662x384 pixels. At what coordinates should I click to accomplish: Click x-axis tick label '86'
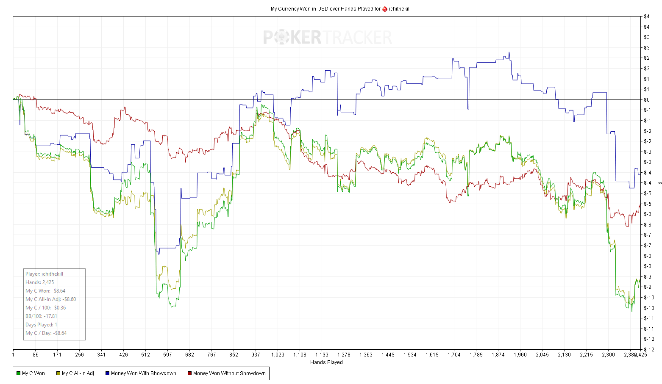(36, 355)
